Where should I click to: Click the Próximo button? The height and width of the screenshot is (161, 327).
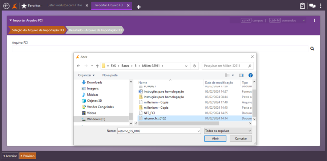coord(28,156)
